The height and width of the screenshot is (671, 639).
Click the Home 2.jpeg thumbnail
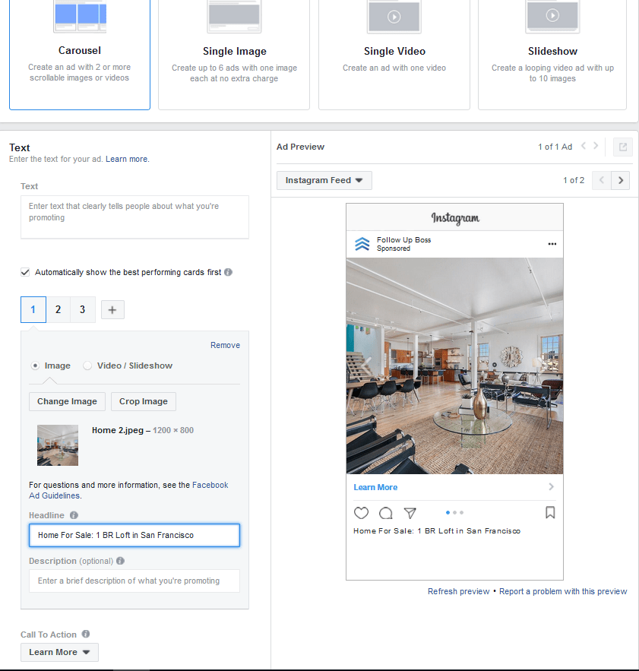tap(58, 445)
